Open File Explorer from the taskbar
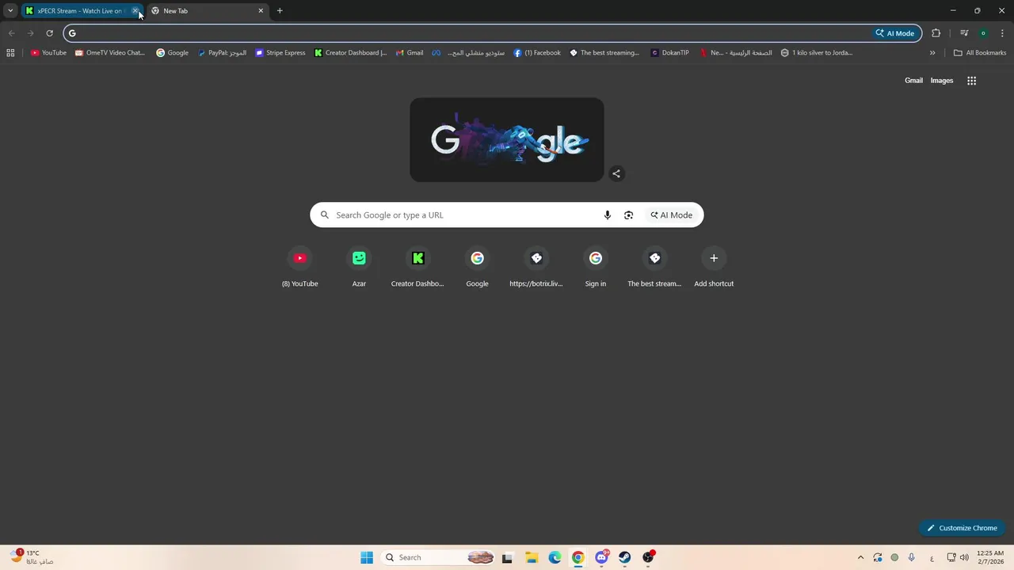This screenshot has width=1014, height=570. pyautogui.click(x=531, y=557)
